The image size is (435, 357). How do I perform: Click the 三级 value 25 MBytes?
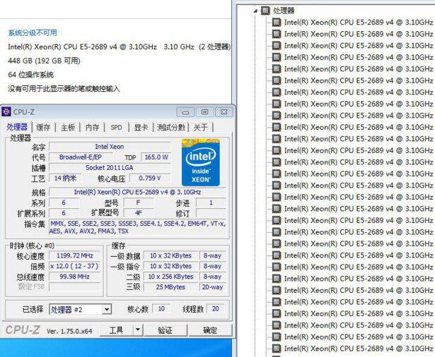pyautogui.click(x=170, y=287)
